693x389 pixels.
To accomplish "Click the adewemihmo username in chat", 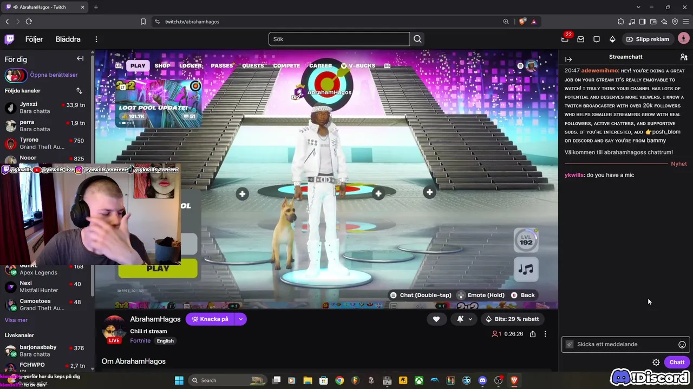I will tap(599, 71).
